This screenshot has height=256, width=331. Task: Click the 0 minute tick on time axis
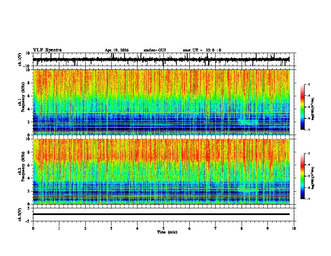[33, 228]
